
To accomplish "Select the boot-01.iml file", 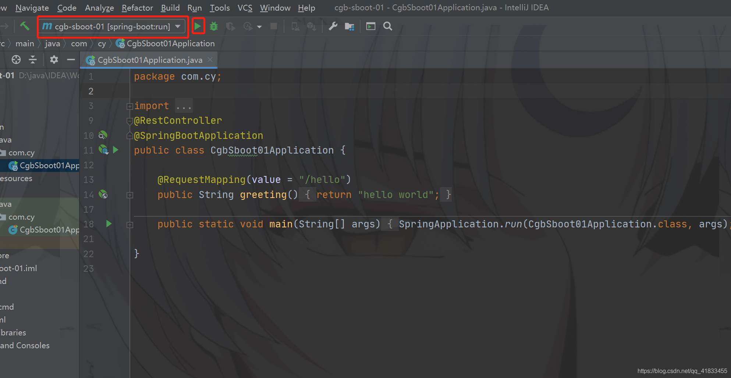I will [x=18, y=269].
